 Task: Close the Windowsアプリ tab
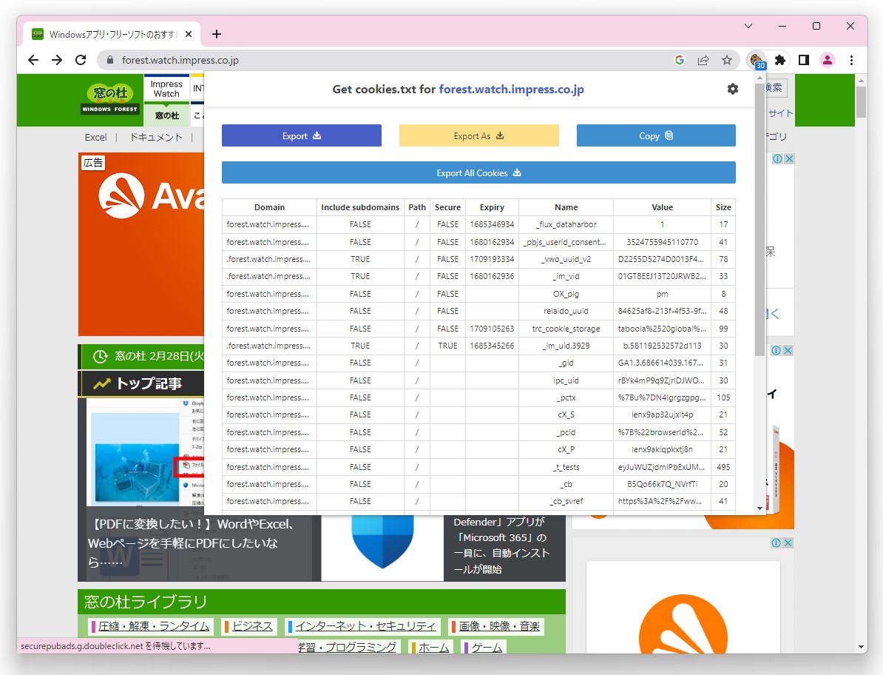tap(189, 34)
